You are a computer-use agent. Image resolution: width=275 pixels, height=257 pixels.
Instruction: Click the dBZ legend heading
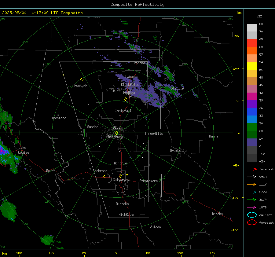(x=259, y=16)
